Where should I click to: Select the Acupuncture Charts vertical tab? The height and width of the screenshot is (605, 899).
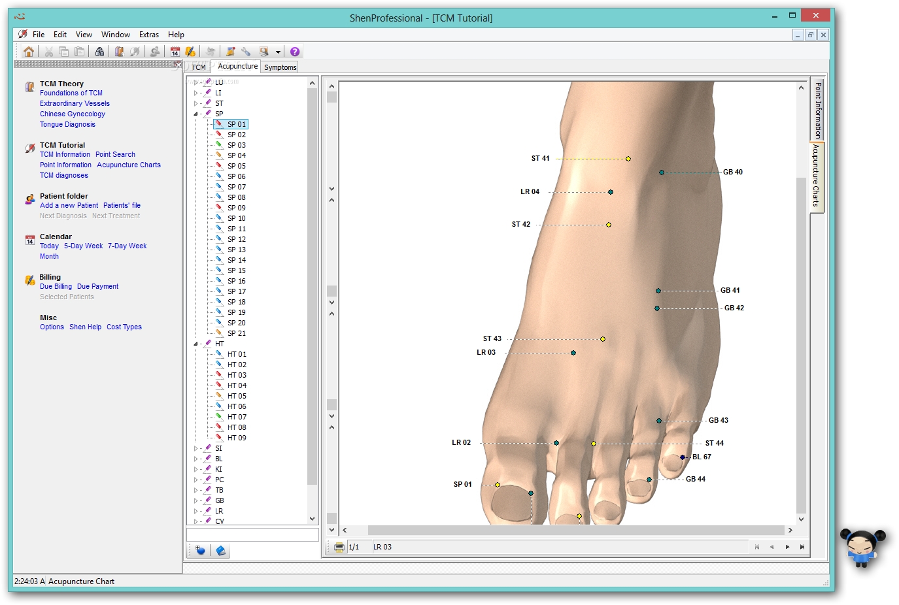[x=817, y=176]
